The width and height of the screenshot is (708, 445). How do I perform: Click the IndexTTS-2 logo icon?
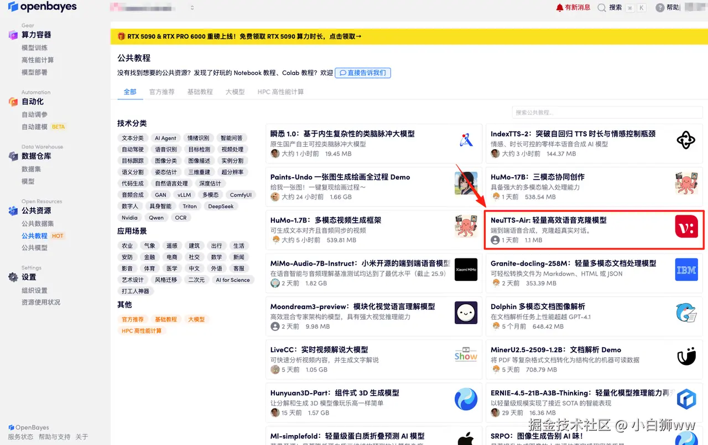[x=686, y=140]
